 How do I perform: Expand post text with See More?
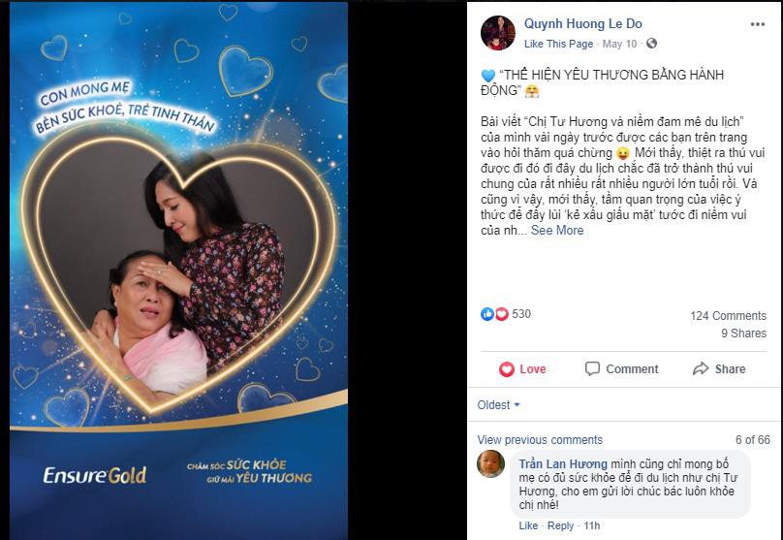coord(557,231)
